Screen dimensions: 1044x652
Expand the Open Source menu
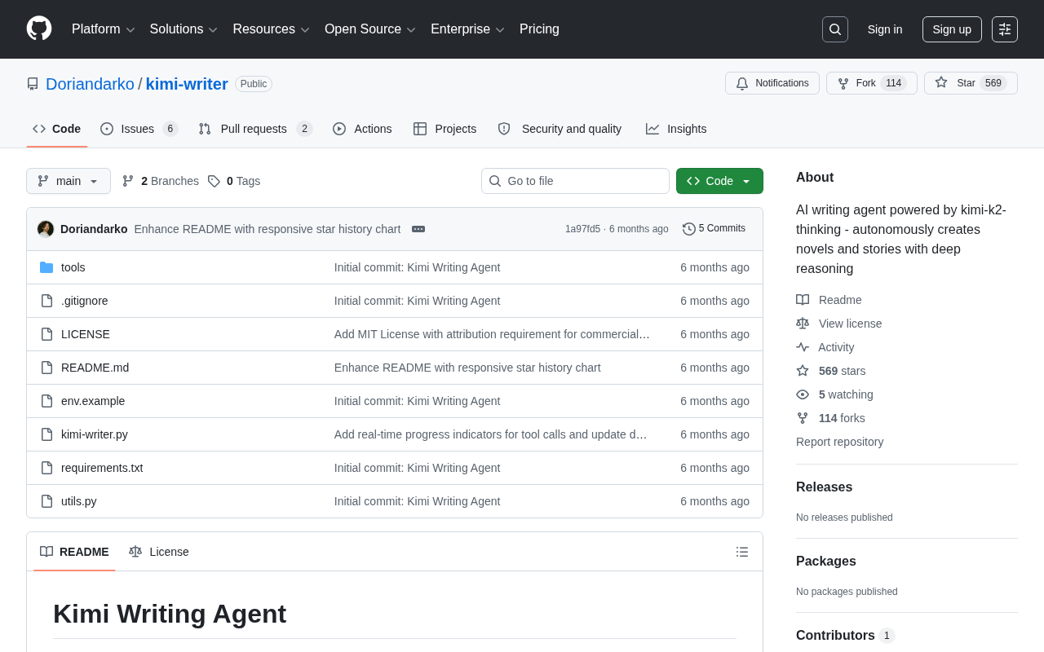[x=370, y=29]
